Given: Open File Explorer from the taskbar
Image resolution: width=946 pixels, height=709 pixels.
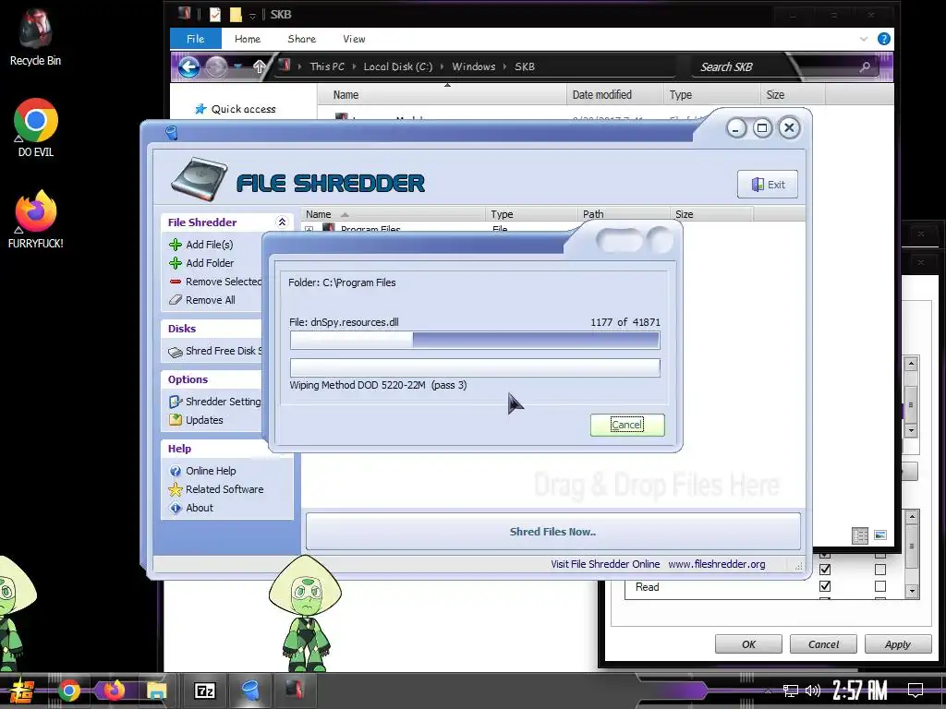Looking at the screenshot, I should (x=156, y=691).
